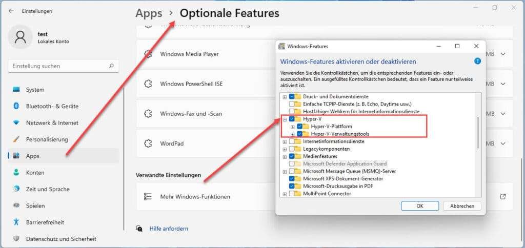Image resolution: width=525 pixels, height=248 pixels.
Task: Click the magnifier icon in the search box
Action: [111, 66]
